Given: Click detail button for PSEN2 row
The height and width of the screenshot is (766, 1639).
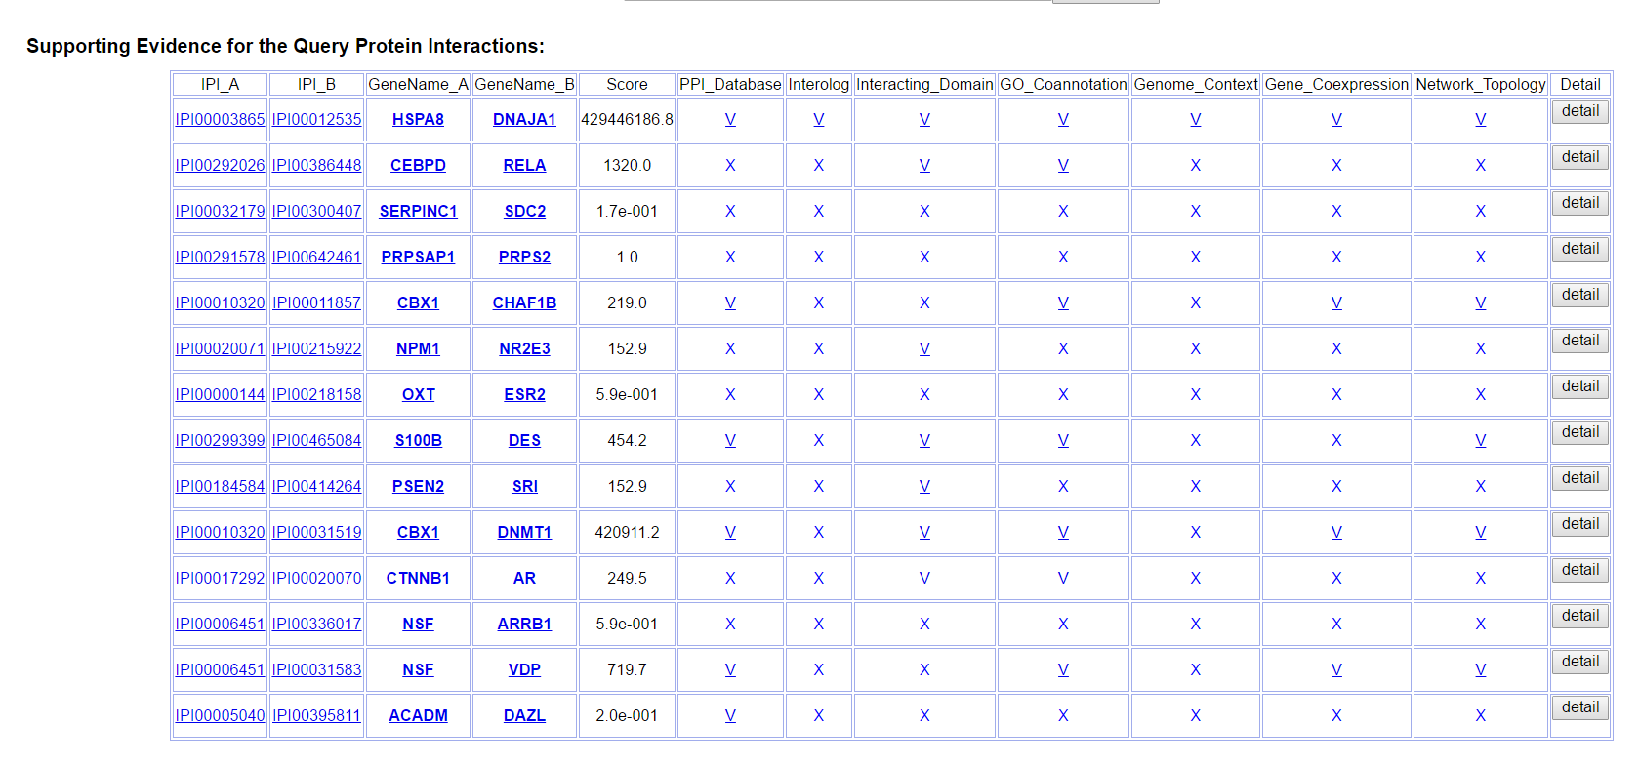Looking at the screenshot, I should tap(1579, 478).
